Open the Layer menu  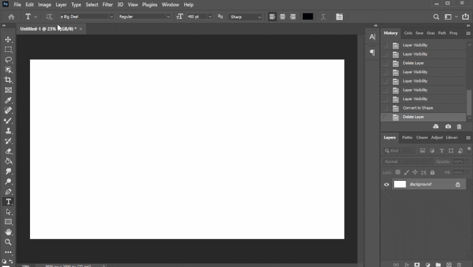(61, 4)
